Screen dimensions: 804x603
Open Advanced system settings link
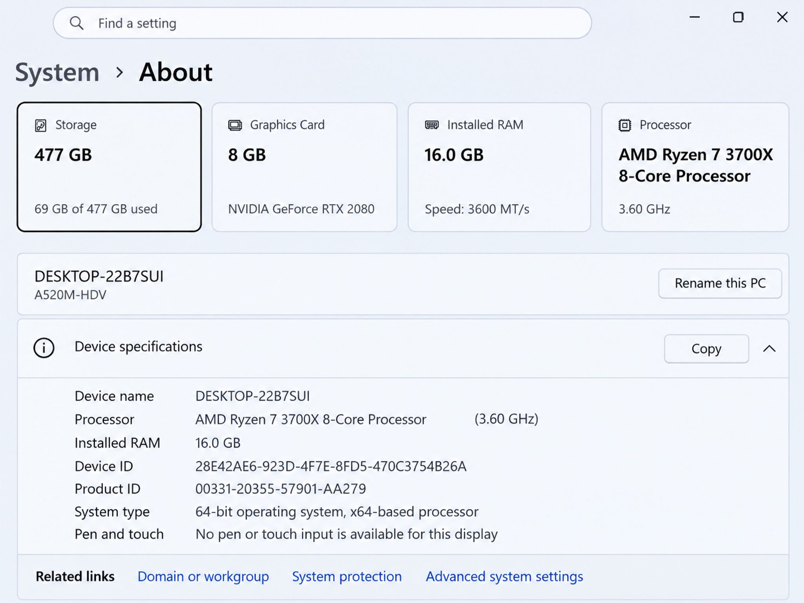(x=504, y=576)
